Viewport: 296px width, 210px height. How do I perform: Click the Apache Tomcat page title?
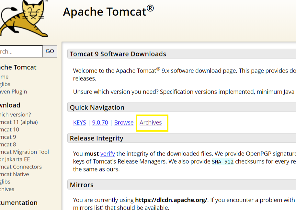click(x=108, y=11)
